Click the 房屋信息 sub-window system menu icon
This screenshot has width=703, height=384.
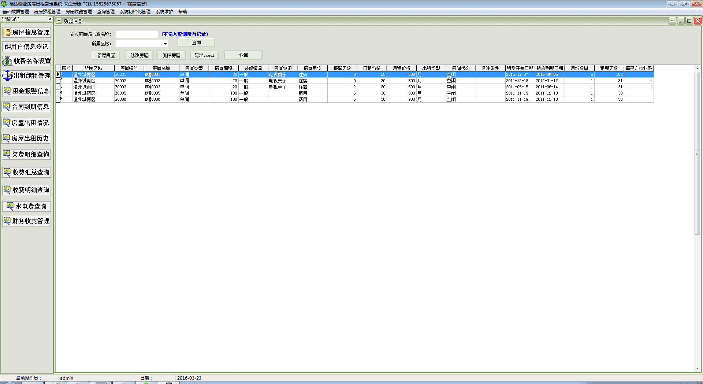coord(59,21)
